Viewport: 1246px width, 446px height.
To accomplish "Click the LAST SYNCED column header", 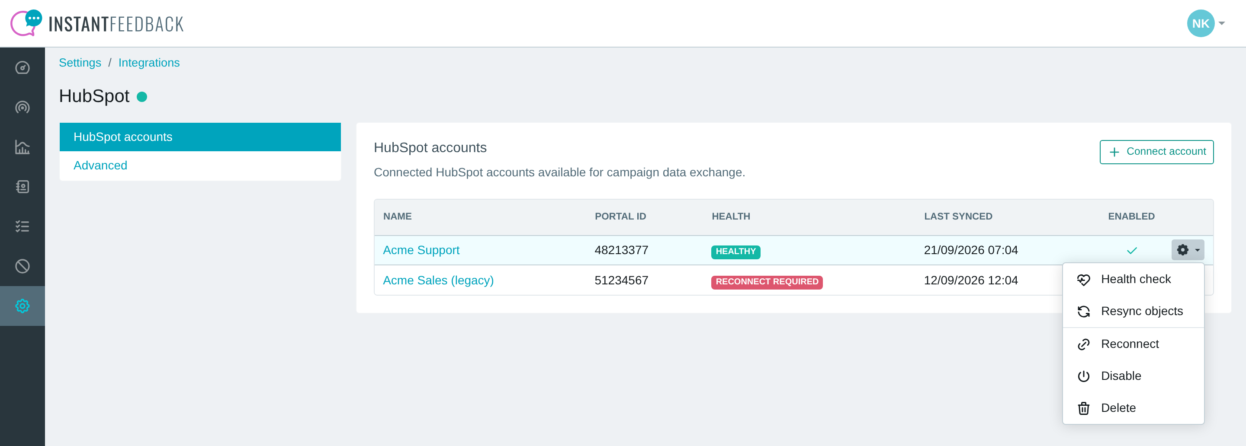I will click(958, 217).
